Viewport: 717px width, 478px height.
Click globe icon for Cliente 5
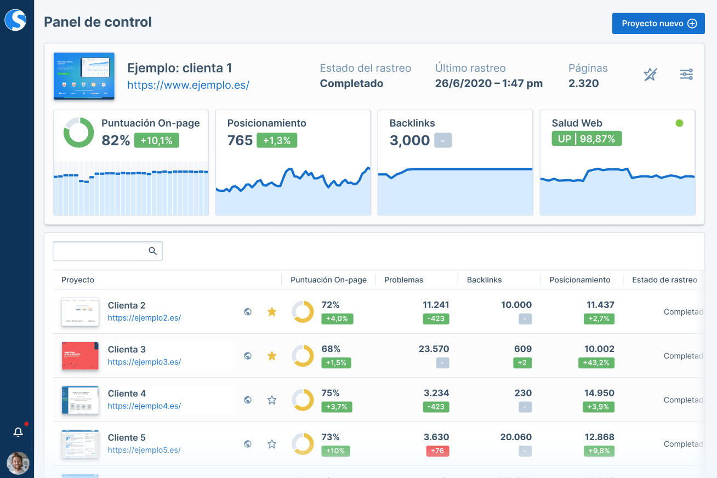[x=248, y=444]
